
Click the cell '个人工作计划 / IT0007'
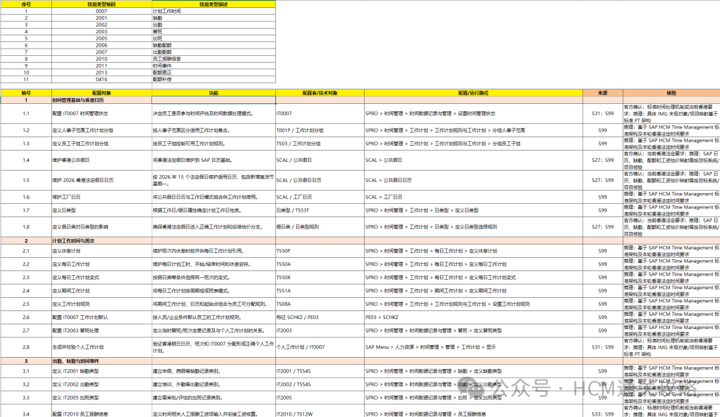point(320,347)
